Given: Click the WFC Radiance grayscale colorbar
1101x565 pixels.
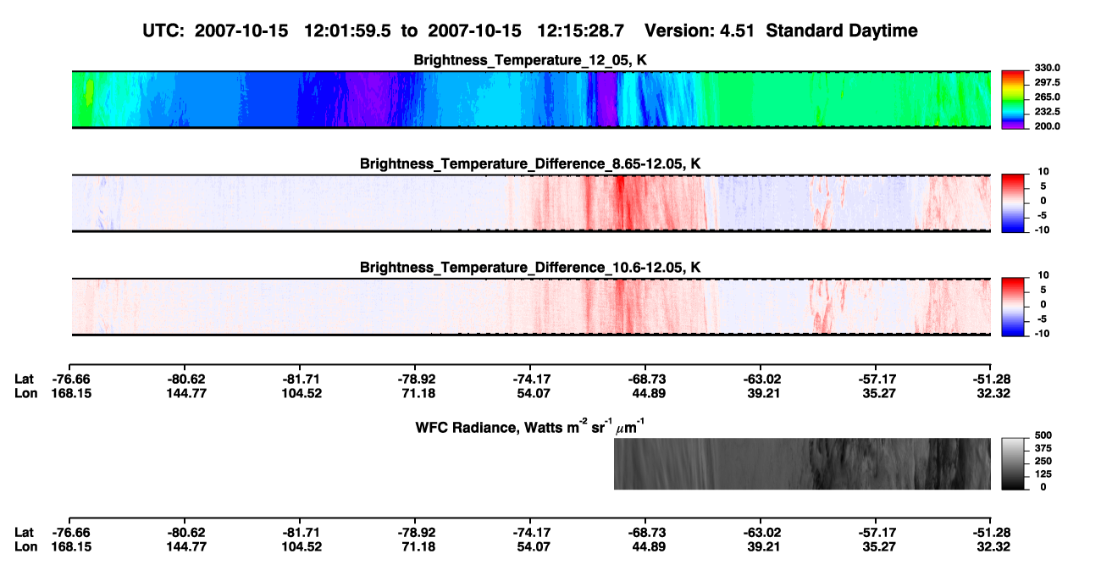Looking at the screenshot, I should [1013, 463].
